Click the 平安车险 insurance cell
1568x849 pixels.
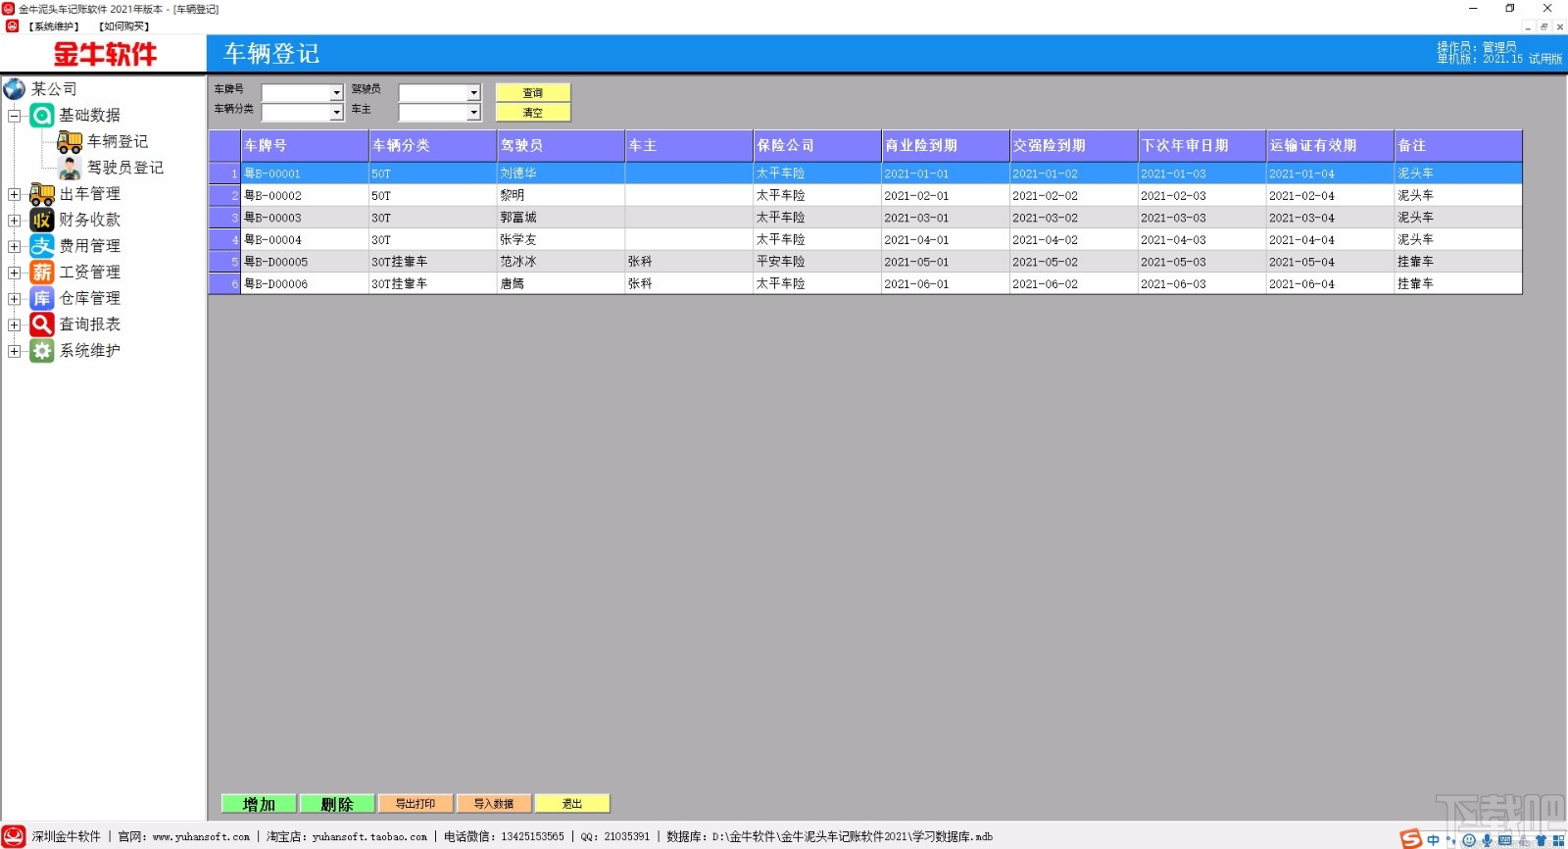click(x=817, y=262)
